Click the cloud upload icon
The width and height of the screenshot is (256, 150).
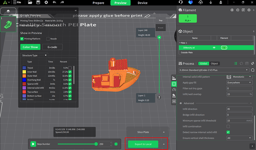click(x=201, y=2)
